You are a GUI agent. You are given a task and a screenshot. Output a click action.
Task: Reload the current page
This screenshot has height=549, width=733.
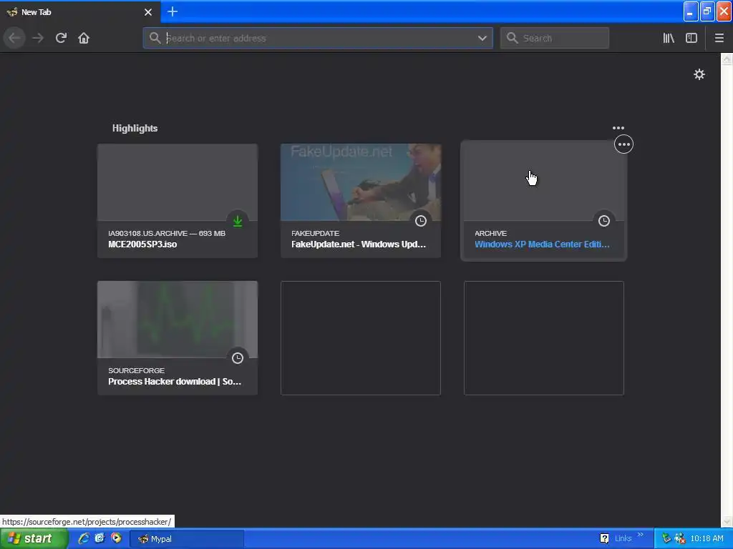[61, 39]
